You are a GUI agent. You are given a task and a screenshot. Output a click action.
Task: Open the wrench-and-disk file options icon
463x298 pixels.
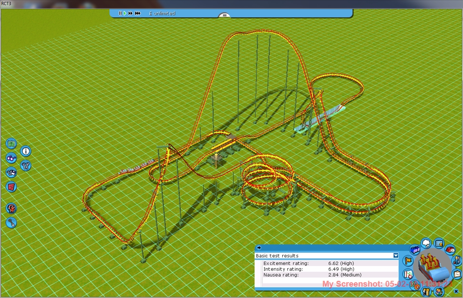coord(11,172)
